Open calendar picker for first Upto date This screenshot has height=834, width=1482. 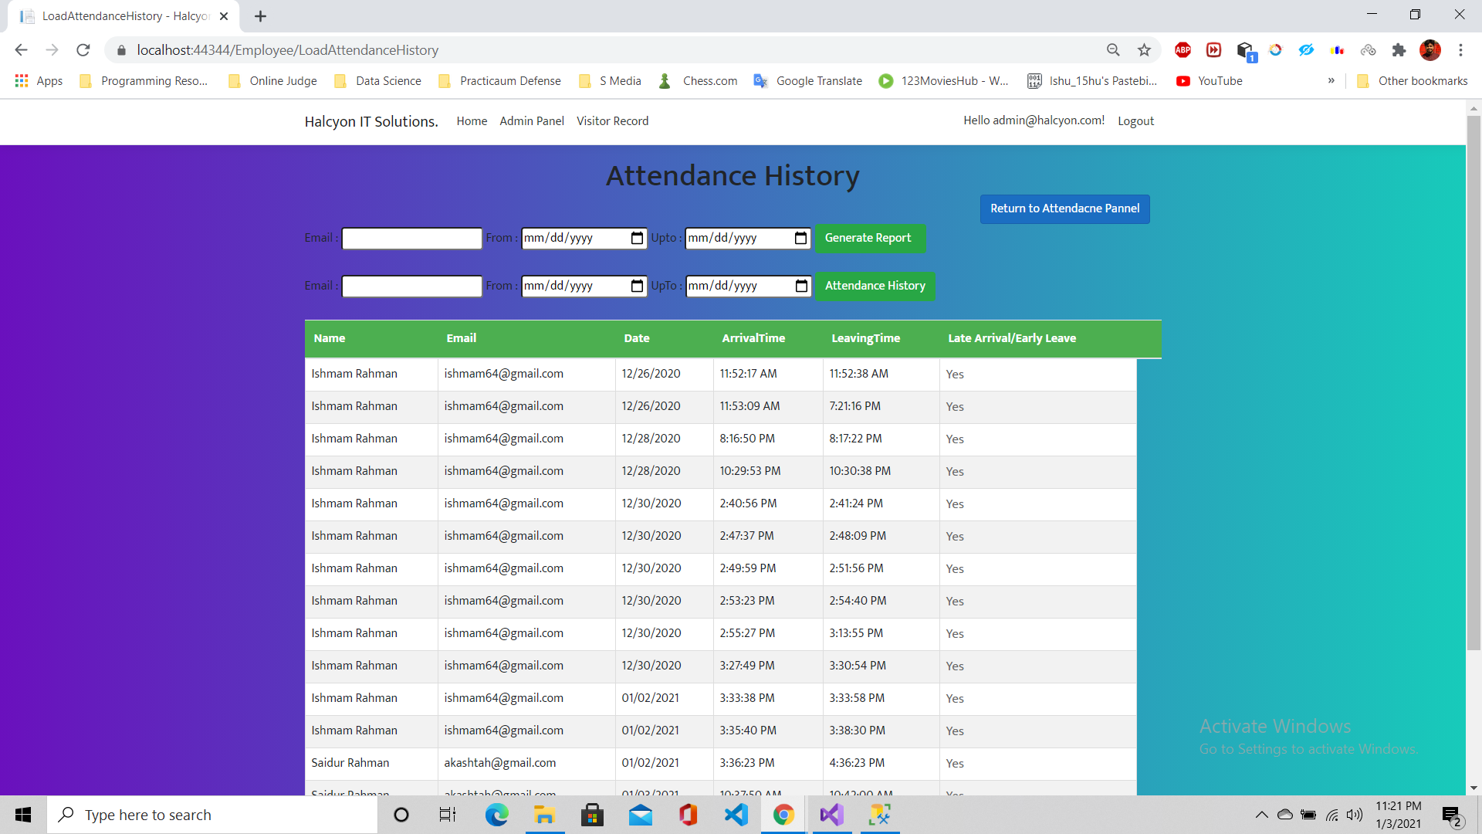(x=800, y=238)
